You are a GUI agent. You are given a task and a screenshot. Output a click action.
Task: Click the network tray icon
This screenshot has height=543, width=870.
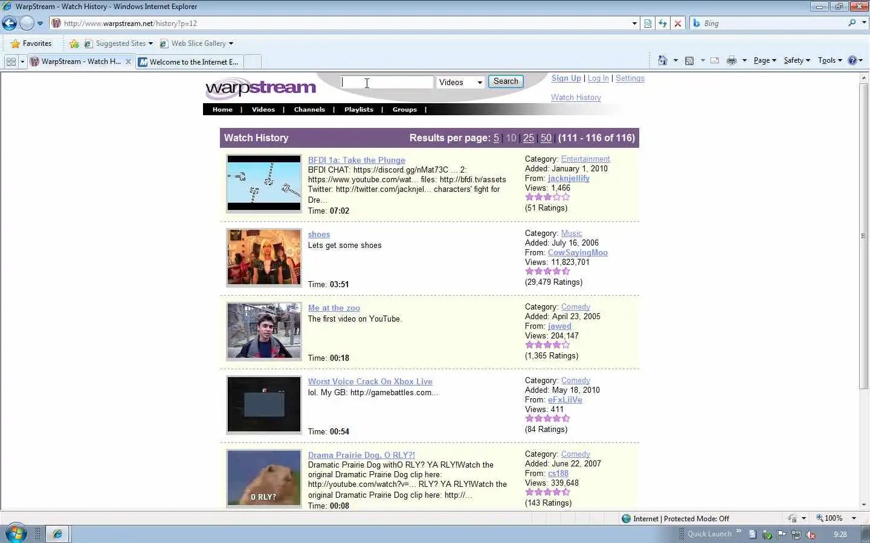796,535
